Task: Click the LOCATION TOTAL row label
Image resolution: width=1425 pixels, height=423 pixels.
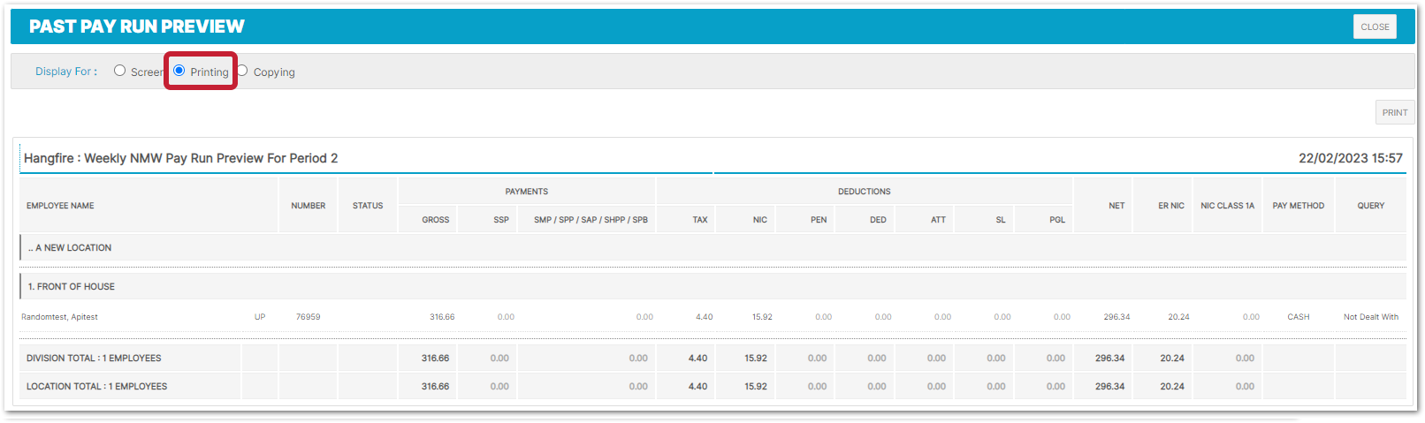Action: click(96, 387)
